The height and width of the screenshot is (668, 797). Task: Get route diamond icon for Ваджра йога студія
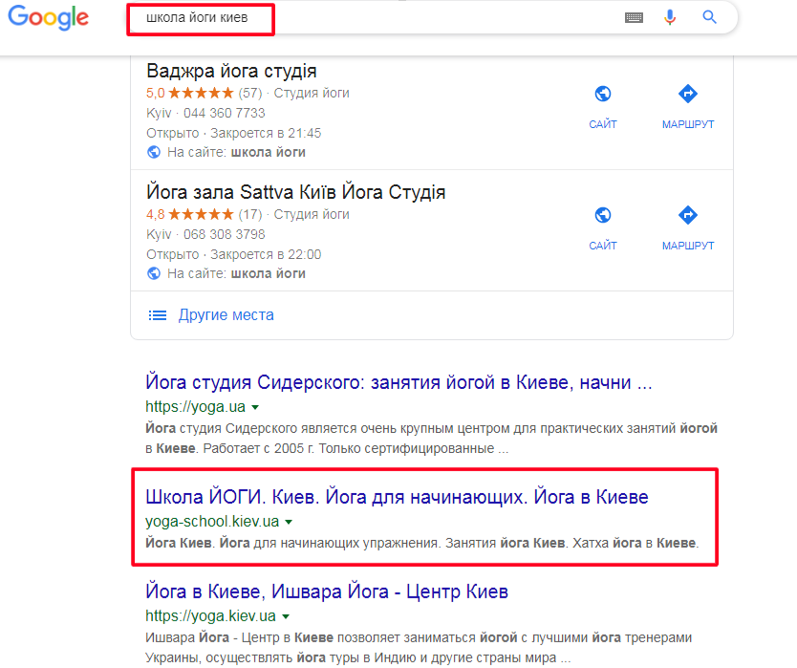tap(688, 94)
